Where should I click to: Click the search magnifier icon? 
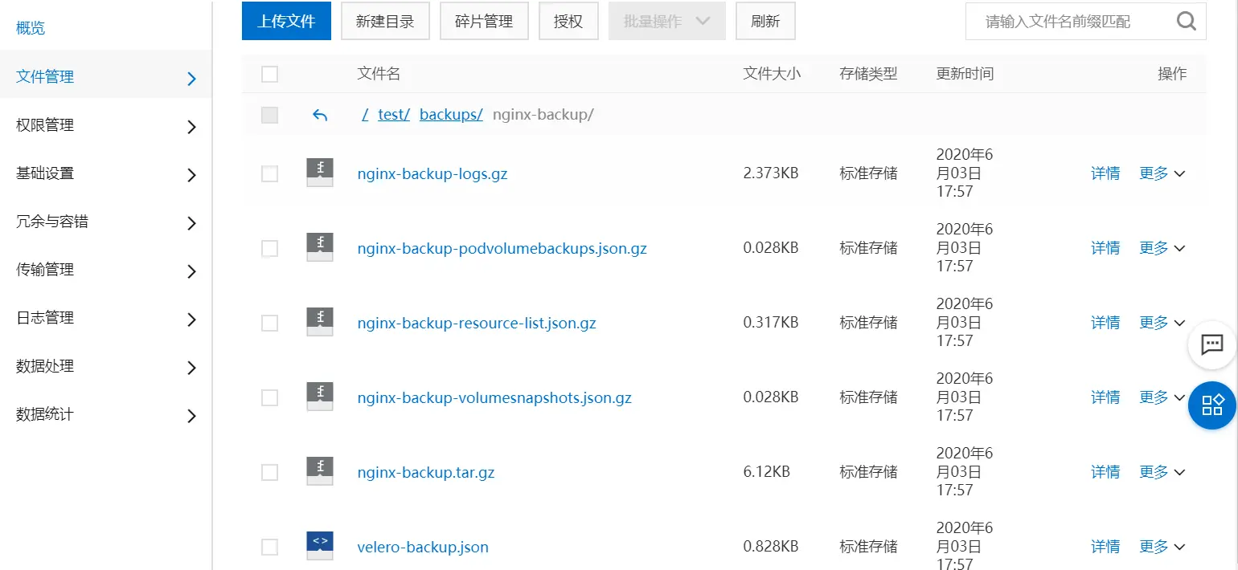1187,21
